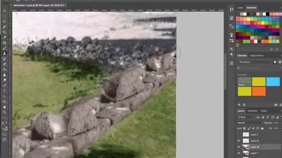This screenshot has width=282, height=158.
Task: Open the Brush Settings panel icon
Action: [231, 35]
